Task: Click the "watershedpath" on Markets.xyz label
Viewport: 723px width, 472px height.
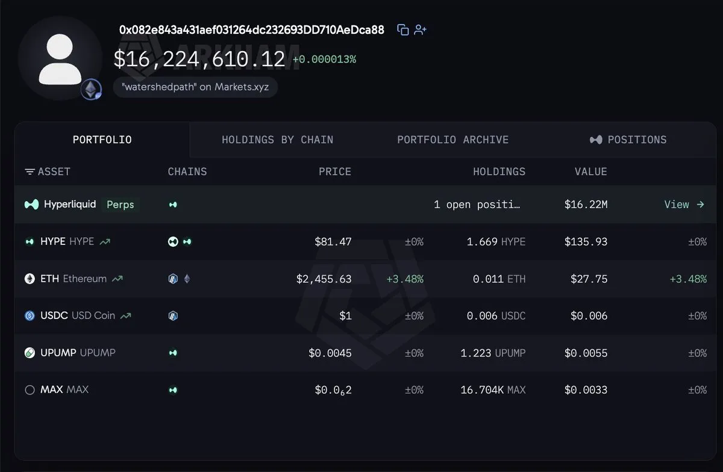Action: (195, 87)
